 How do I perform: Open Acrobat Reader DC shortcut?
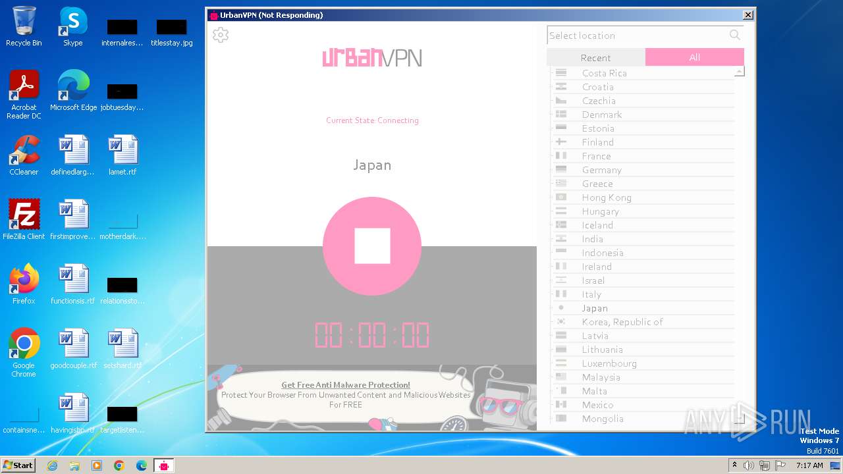click(x=24, y=95)
